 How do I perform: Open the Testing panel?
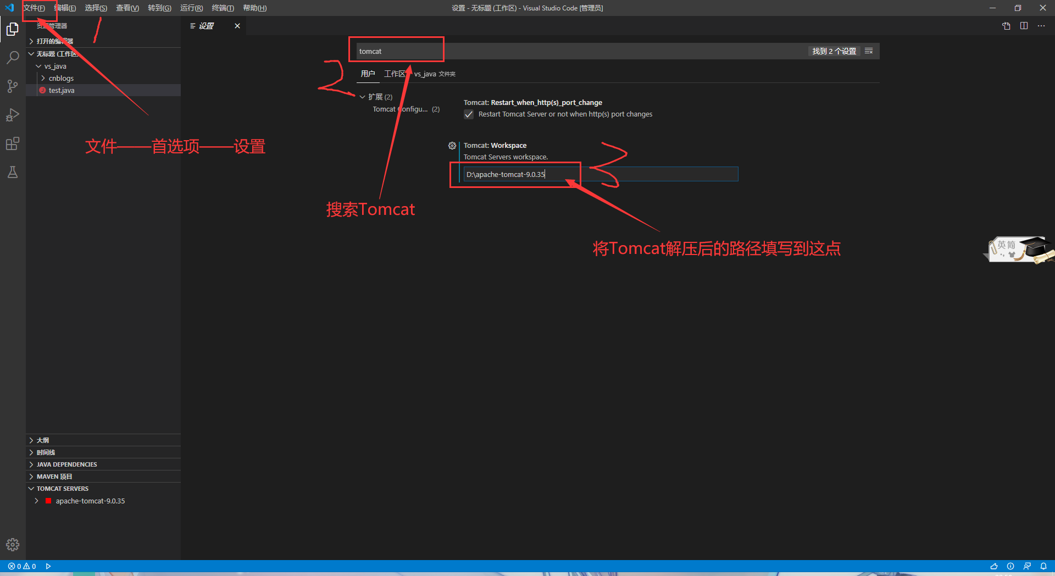pyautogui.click(x=12, y=172)
